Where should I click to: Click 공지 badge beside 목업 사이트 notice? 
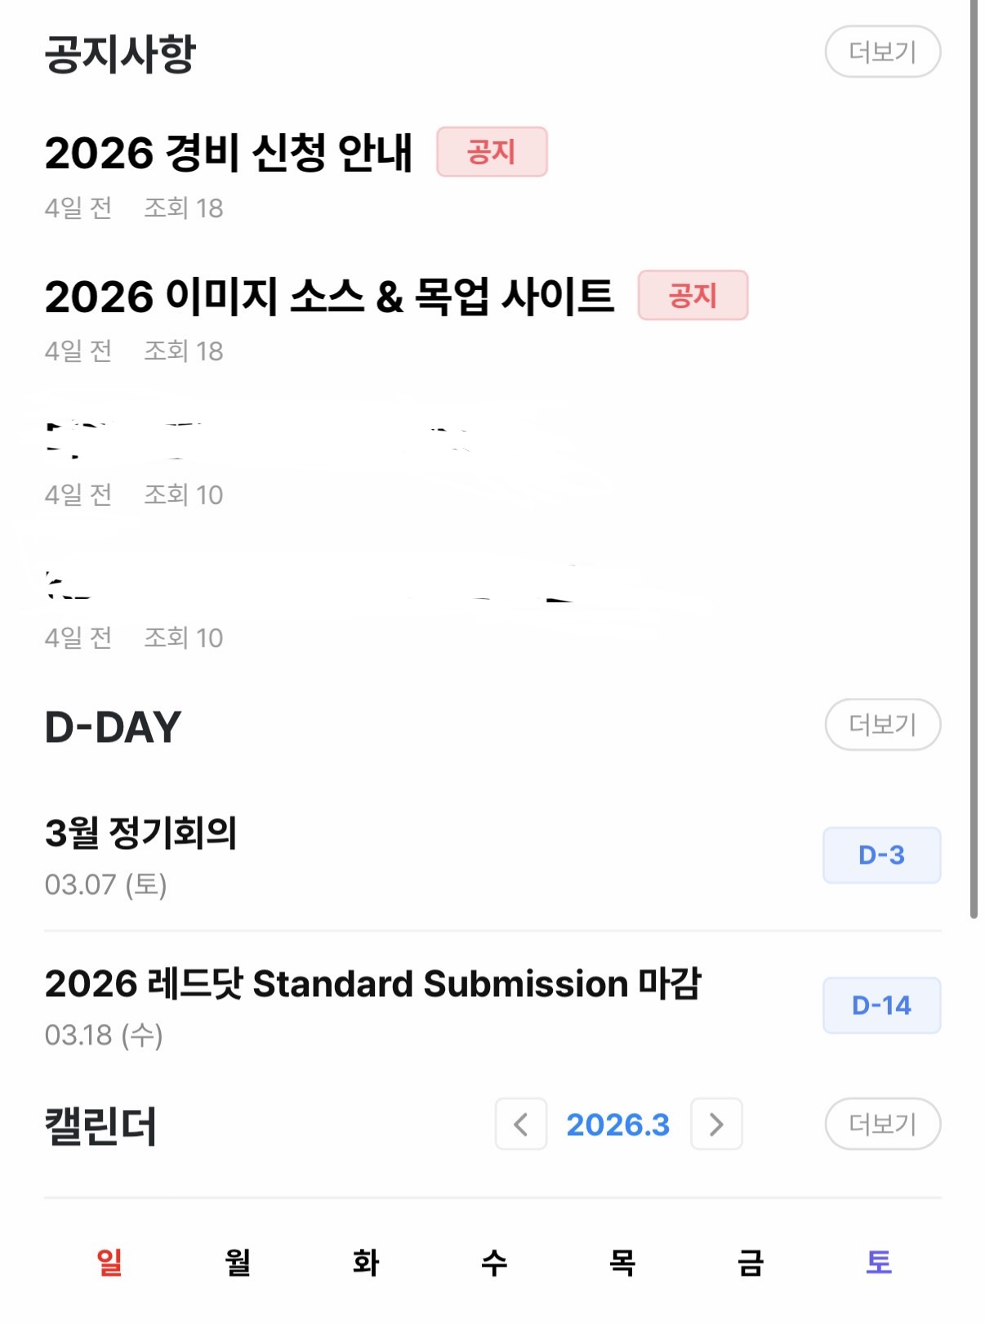[693, 295]
